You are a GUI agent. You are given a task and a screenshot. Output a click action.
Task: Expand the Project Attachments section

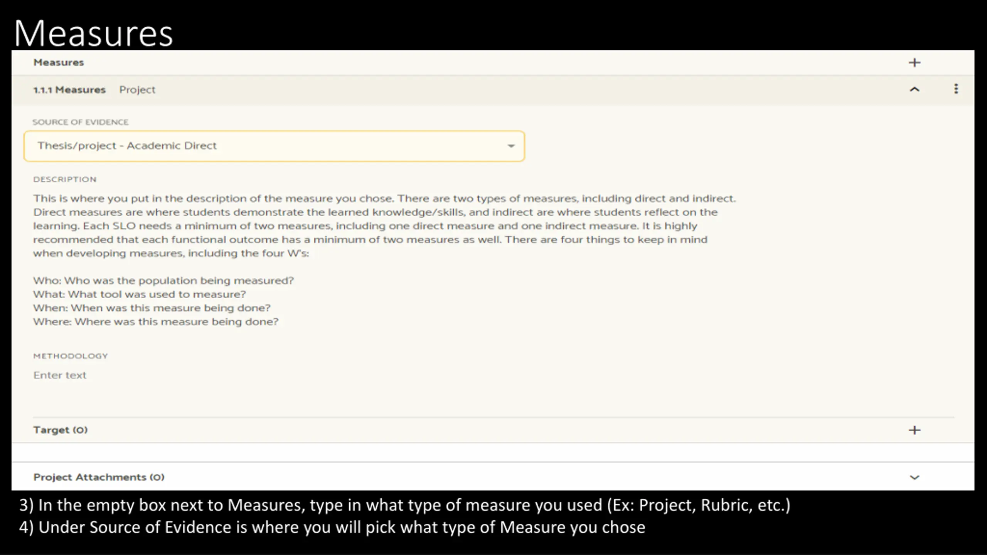tap(915, 478)
